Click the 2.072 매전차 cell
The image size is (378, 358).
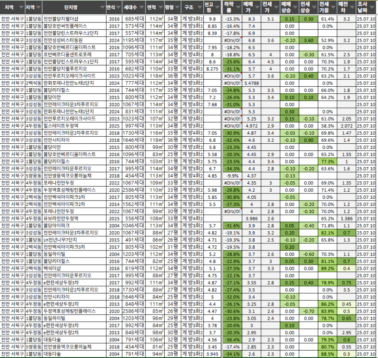point(347,126)
